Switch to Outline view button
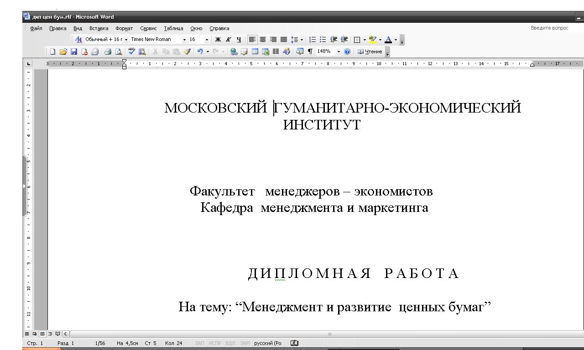 [50, 334]
